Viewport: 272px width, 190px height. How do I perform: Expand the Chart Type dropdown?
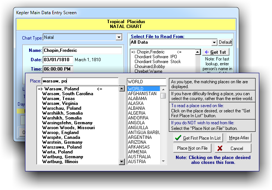pos(119,37)
